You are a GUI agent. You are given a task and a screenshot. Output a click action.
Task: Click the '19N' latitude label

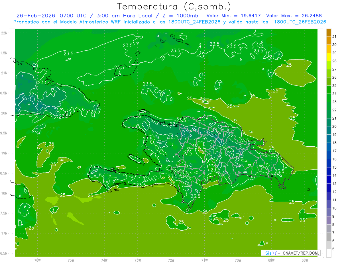(x=5, y=153)
